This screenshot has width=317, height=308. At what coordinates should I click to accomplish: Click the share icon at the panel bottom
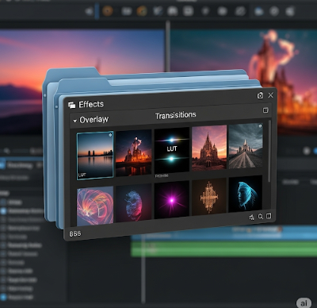(x=251, y=218)
